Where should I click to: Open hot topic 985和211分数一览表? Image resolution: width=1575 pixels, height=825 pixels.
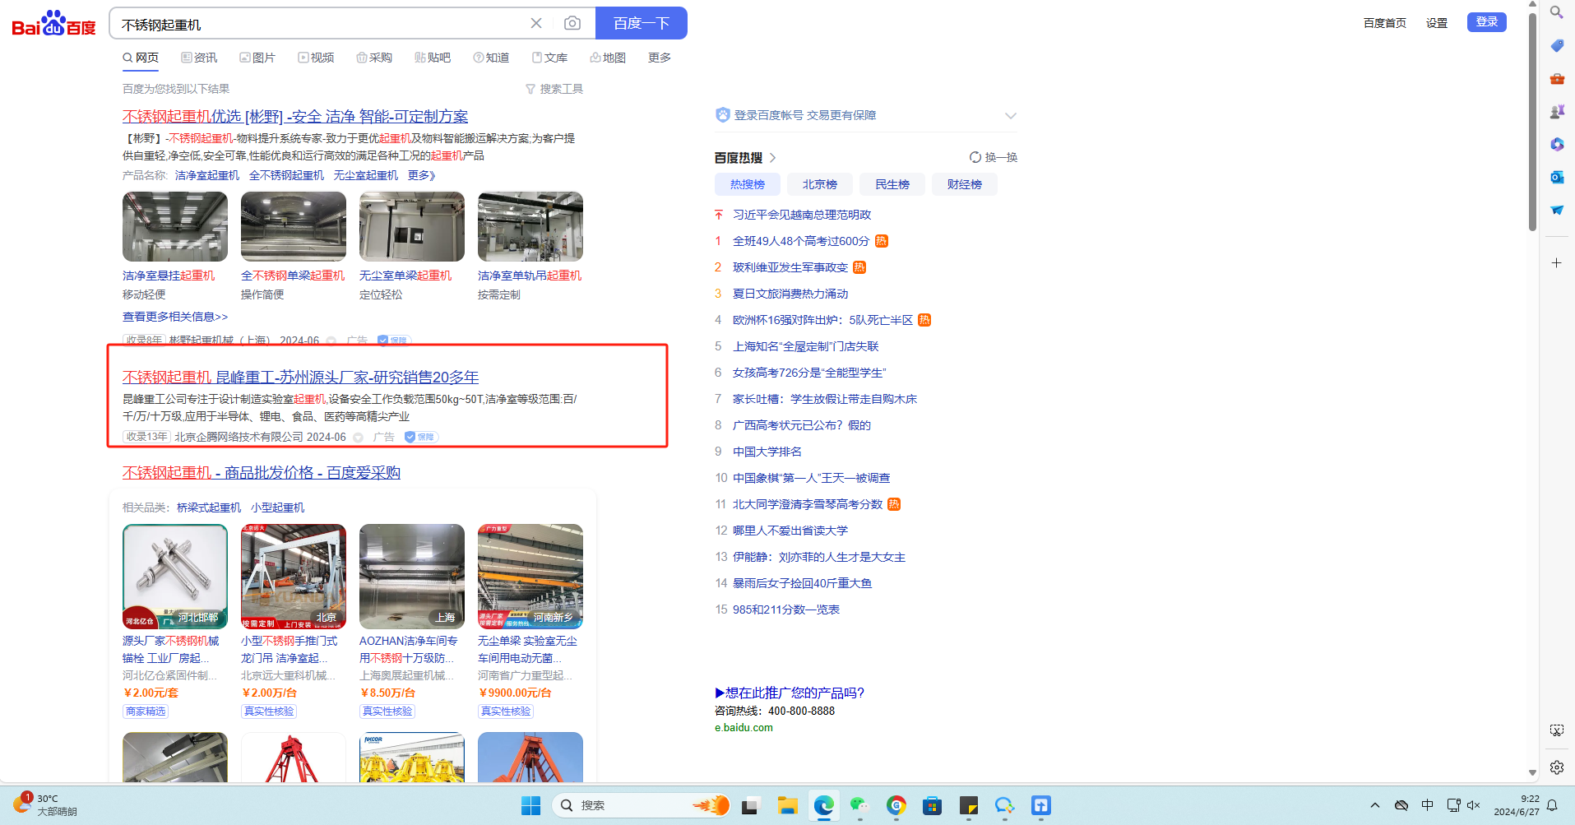coord(786,609)
